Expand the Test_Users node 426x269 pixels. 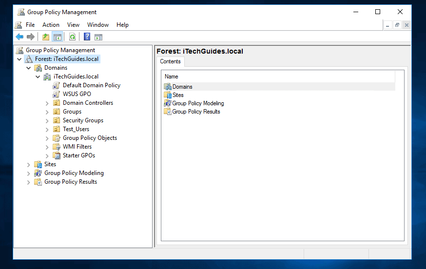[x=47, y=129]
